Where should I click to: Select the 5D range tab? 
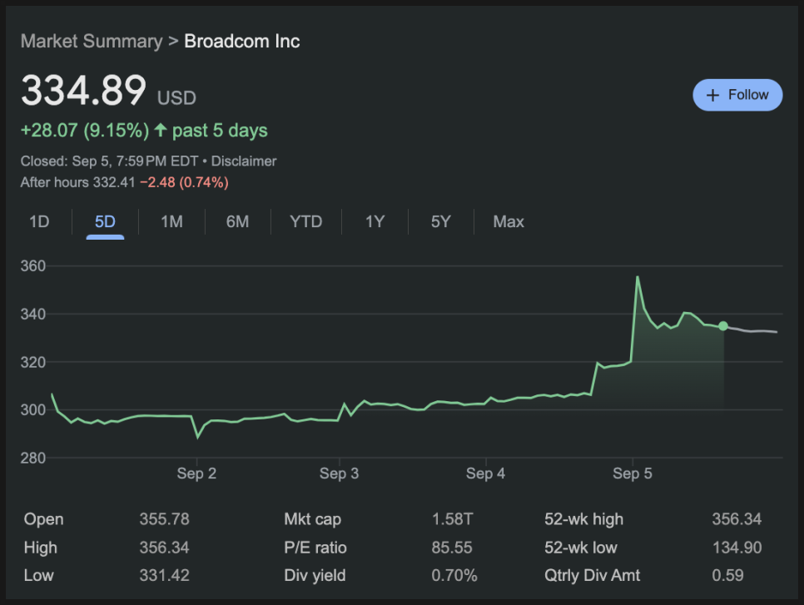pos(105,221)
